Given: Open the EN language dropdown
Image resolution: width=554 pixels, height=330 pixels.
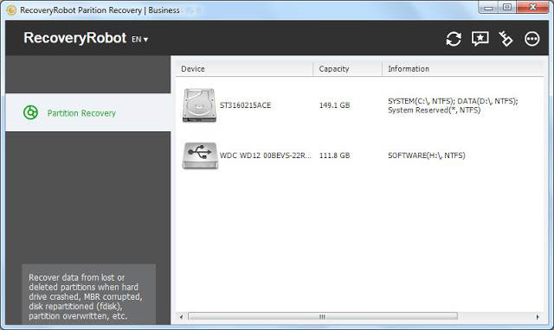Looking at the screenshot, I should pyautogui.click(x=140, y=39).
